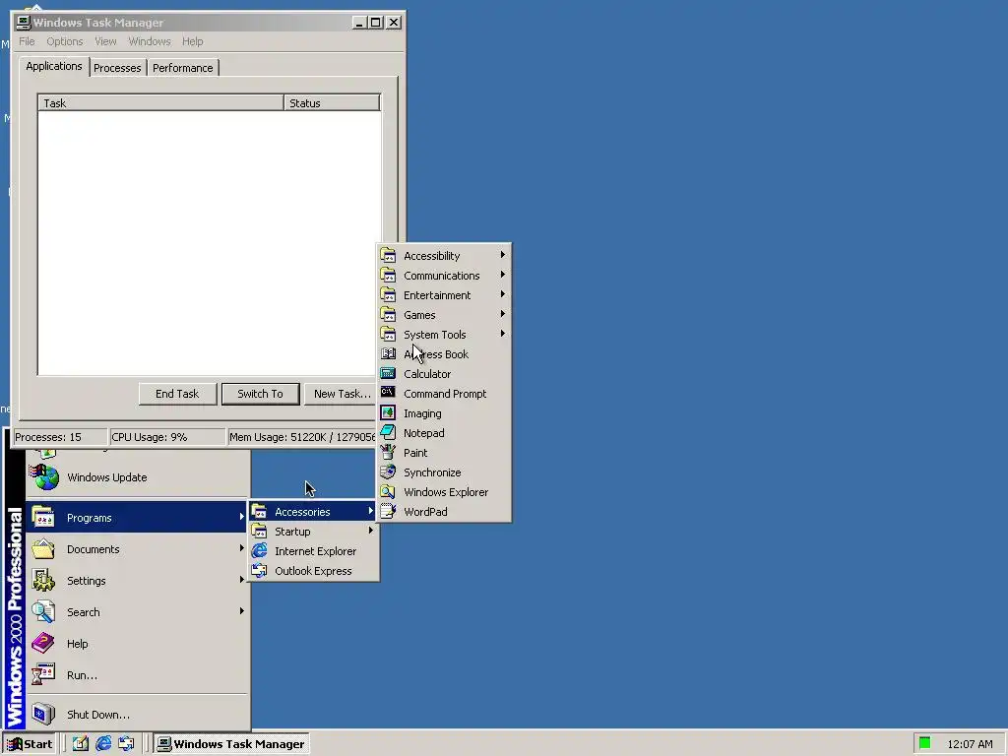
Task: Click the Start button
Action: 30,744
